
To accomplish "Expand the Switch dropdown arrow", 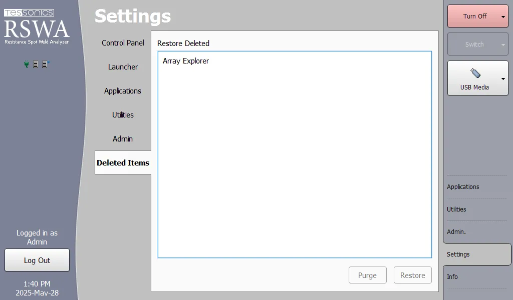I will coord(503,44).
